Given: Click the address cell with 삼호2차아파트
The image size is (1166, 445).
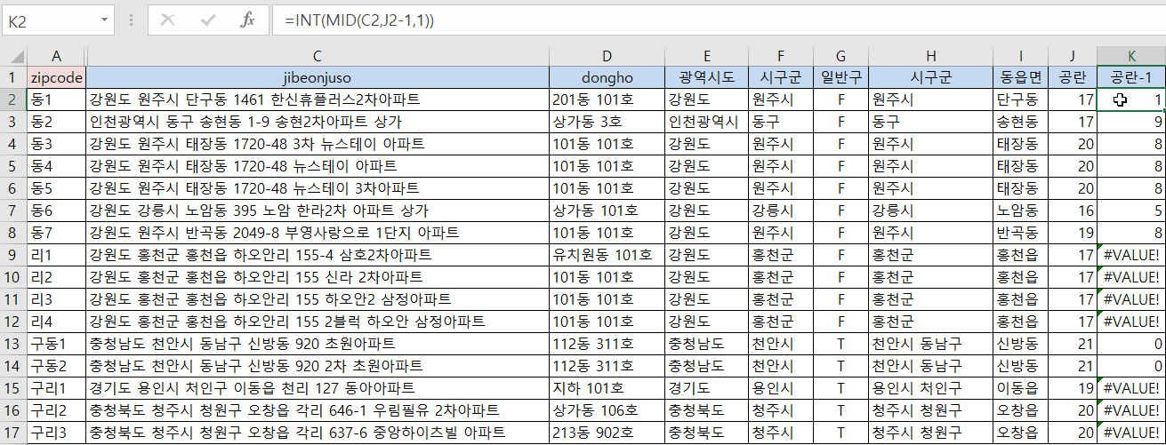Looking at the screenshot, I should pyautogui.click(x=318, y=255).
